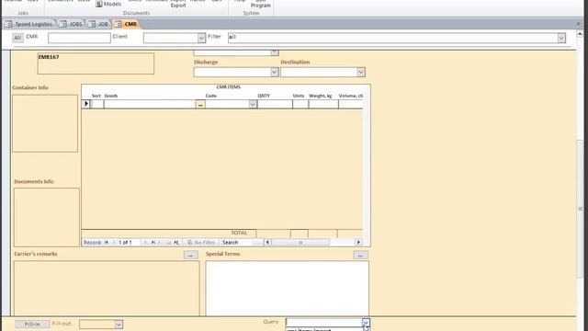This screenshot has height=331, width=588.
Task: Open the Code dropdown in items row
Action: 253,104
